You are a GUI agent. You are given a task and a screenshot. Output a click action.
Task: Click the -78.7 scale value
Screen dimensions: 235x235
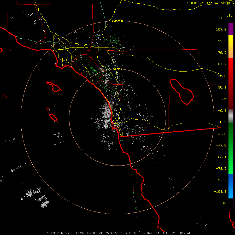(221, 169)
